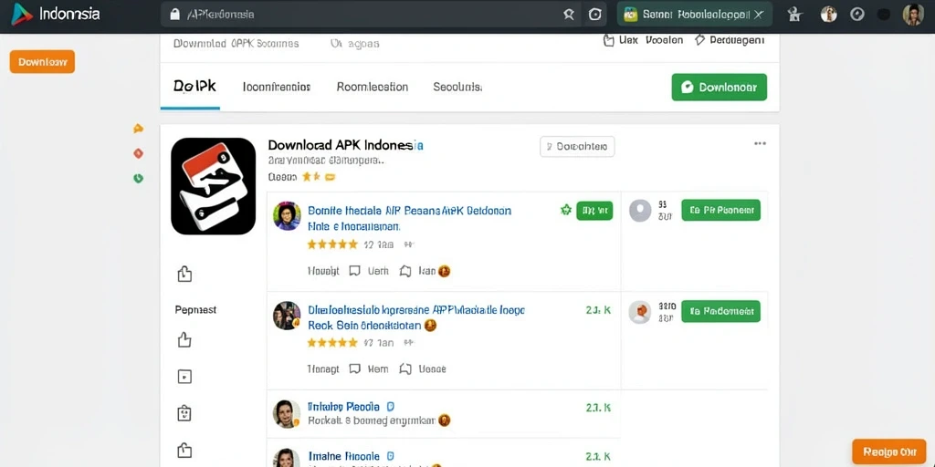935x467 pixels.
Task: Click the green clock sidebar icon
Action: point(139,178)
